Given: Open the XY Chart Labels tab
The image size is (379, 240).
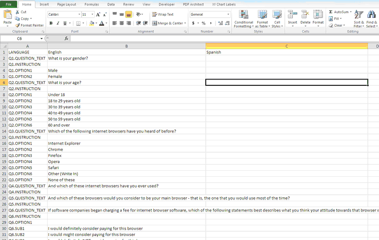Looking at the screenshot, I should pyautogui.click(x=224, y=4).
